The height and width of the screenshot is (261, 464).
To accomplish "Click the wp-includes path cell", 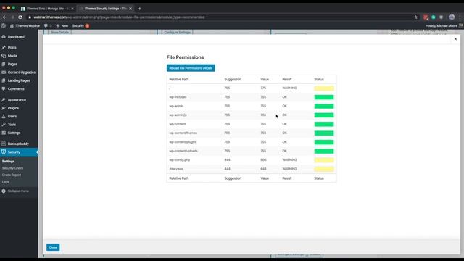I will pos(178,97).
